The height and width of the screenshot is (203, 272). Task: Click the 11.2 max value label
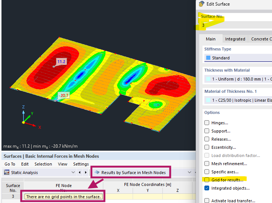61,62
